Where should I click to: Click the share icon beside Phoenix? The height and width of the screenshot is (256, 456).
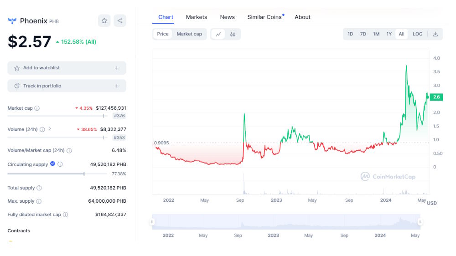click(120, 20)
